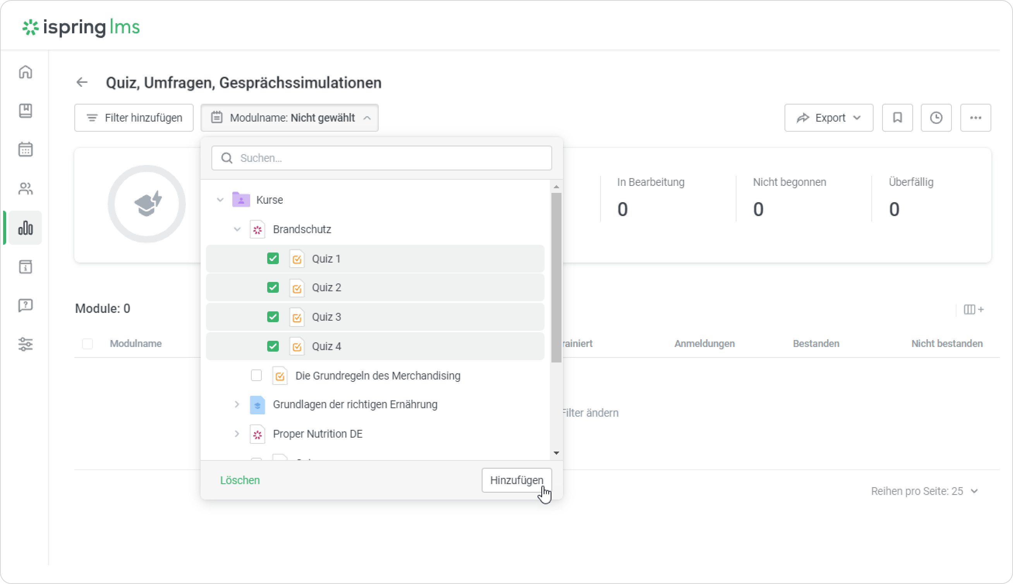Click the bookmark icon button
This screenshot has width=1013, height=584.
click(x=897, y=117)
